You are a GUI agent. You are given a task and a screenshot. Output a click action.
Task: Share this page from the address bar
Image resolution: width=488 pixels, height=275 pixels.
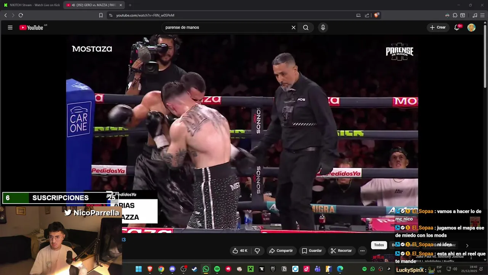point(367,15)
